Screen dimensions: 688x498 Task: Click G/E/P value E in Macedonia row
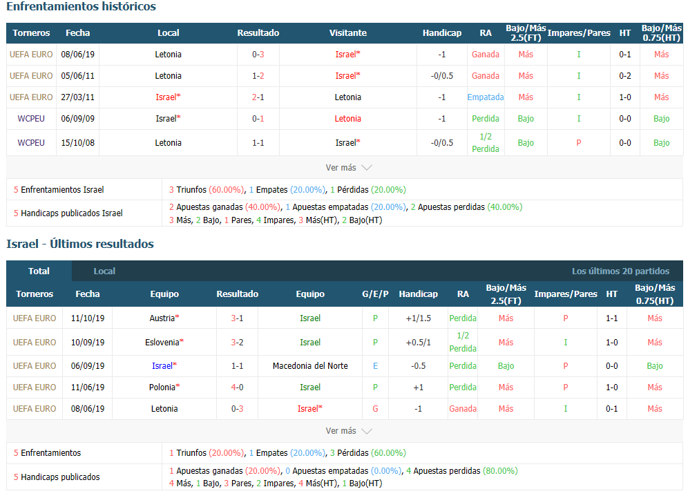pos(375,366)
